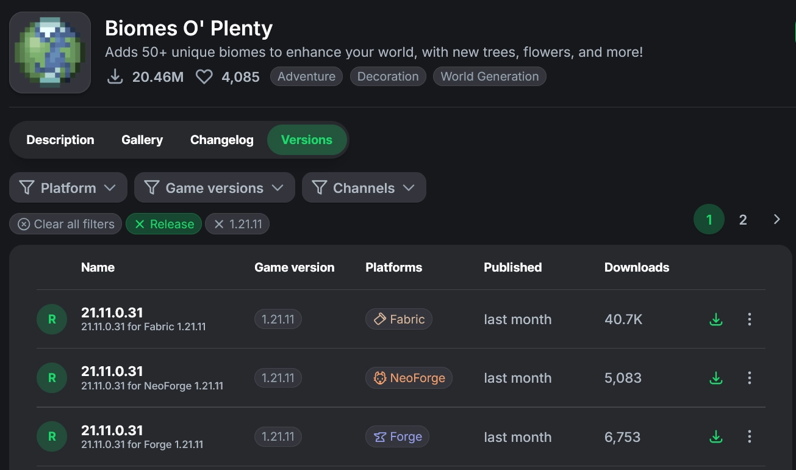Switch to the Description tab
Screen dimensions: 796x470
60,140
